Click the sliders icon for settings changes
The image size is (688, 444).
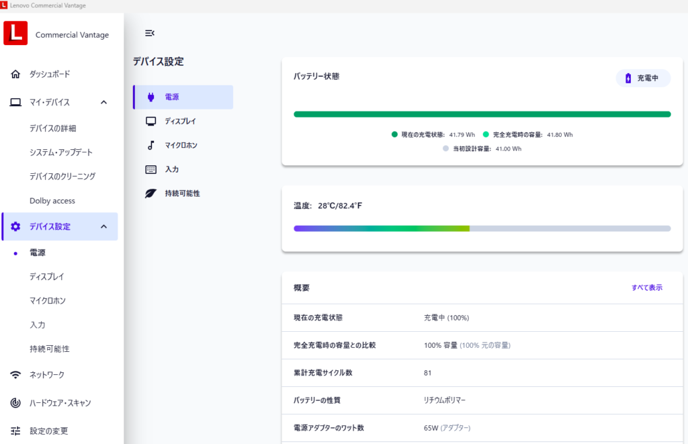tap(15, 431)
